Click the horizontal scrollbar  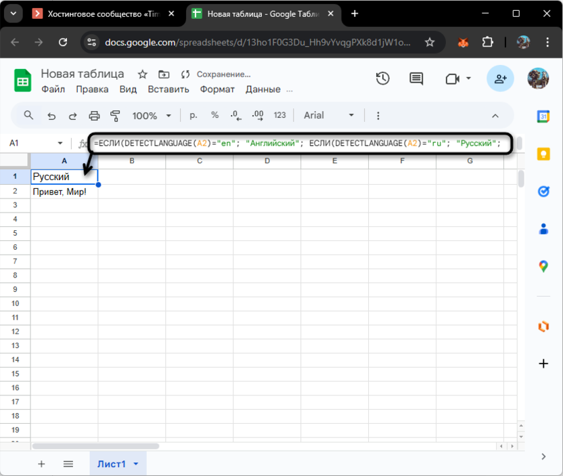(x=95, y=446)
